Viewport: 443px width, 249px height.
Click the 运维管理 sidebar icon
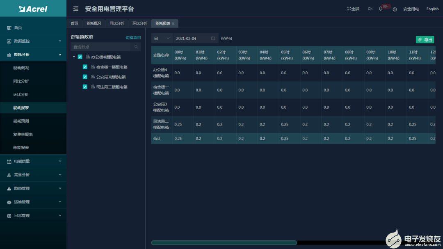point(9,202)
